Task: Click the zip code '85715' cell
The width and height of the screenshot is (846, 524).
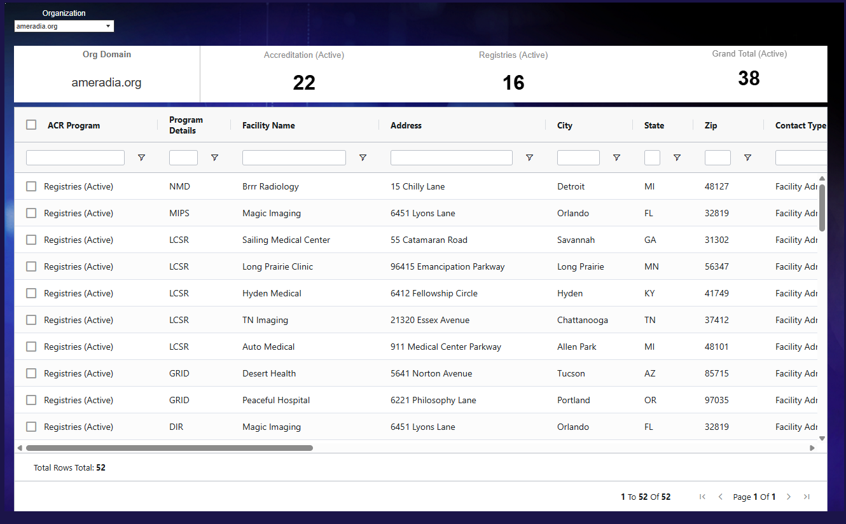Action: (717, 373)
